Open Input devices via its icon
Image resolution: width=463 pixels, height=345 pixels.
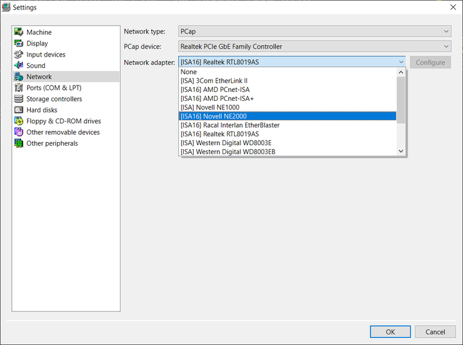(19, 55)
